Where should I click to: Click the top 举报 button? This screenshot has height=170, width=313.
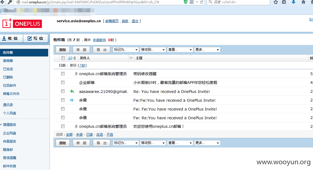[x=81, y=50]
